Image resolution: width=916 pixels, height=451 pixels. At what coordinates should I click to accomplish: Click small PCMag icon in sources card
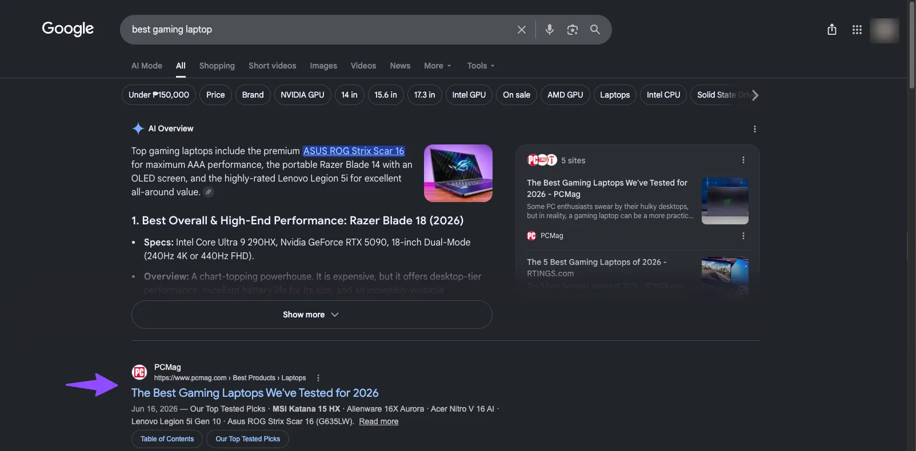(531, 236)
